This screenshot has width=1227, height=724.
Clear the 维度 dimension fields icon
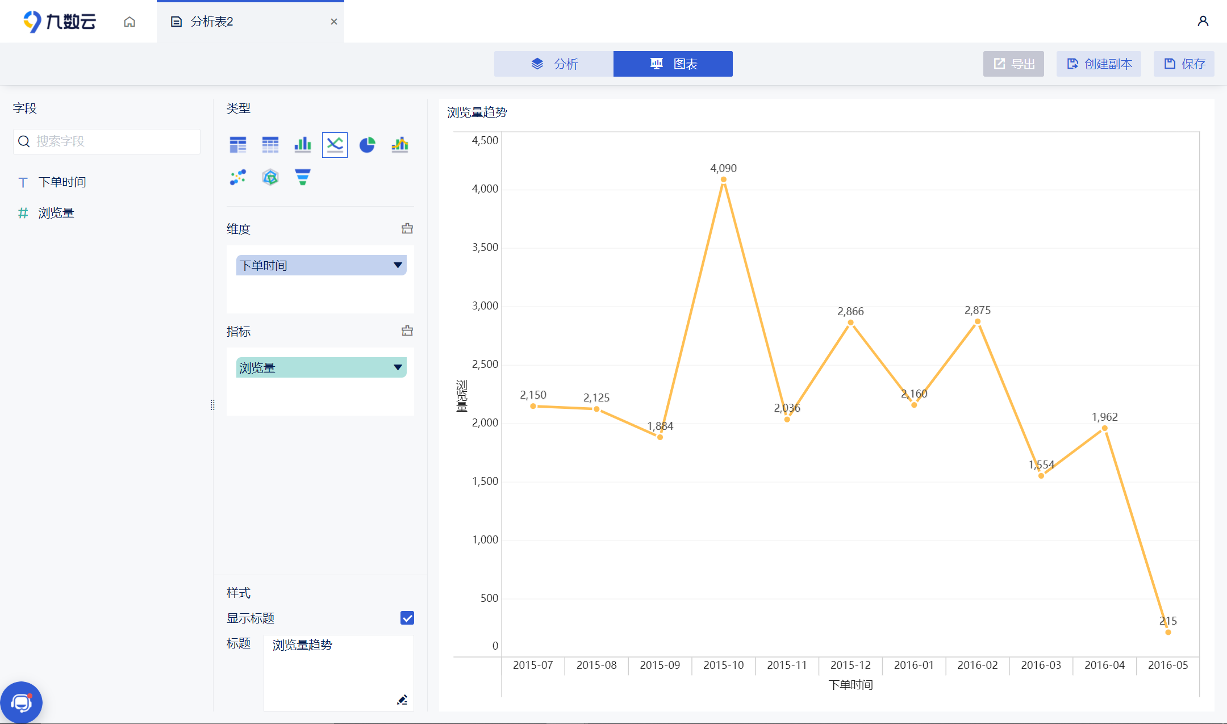pos(407,229)
